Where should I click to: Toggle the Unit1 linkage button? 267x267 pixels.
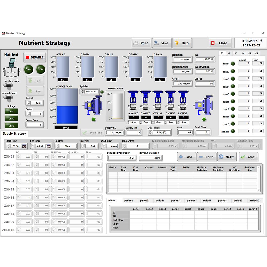(x=11, y=112)
